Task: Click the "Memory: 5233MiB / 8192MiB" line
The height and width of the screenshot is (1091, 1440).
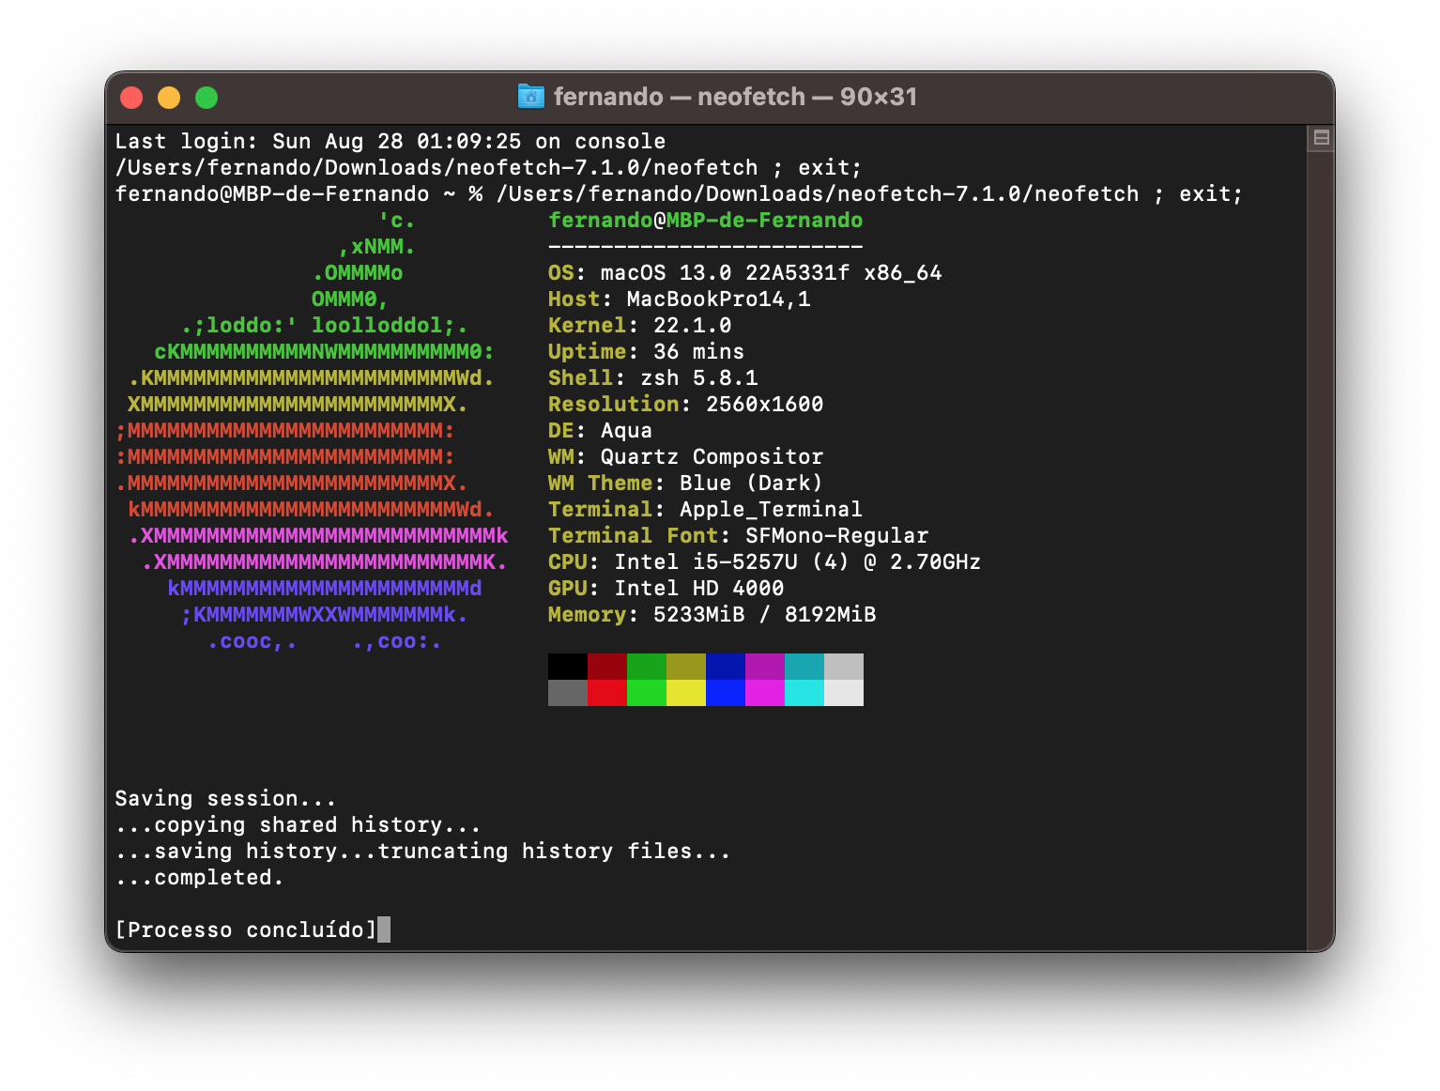Action: tap(712, 615)
